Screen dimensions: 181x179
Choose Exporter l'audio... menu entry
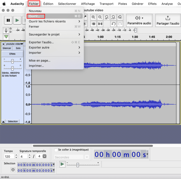[54, 42]
